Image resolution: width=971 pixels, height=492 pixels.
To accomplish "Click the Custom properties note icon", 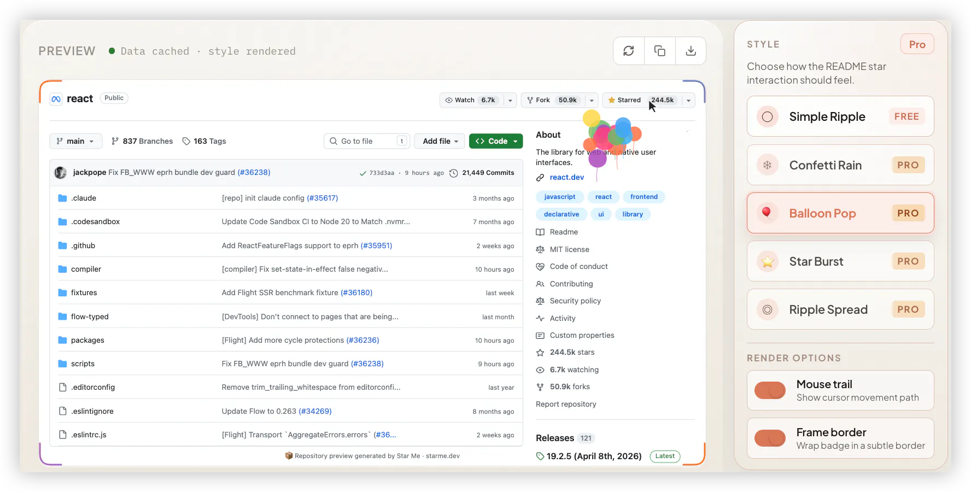I will [x=540, y=335].
